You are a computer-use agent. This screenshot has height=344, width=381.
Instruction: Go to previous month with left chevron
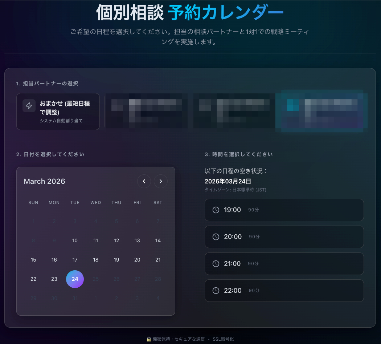(x=144, y=181)
